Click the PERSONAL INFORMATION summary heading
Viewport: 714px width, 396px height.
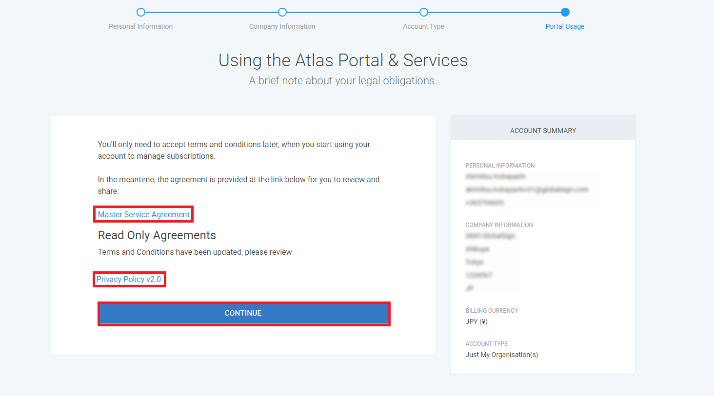(500, 166)
